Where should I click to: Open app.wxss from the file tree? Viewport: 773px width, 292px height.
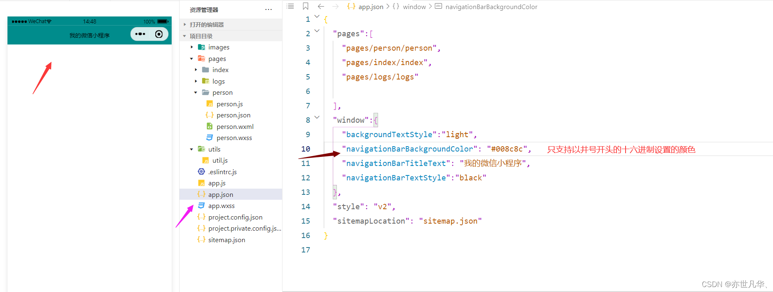[x=221, y=206]
